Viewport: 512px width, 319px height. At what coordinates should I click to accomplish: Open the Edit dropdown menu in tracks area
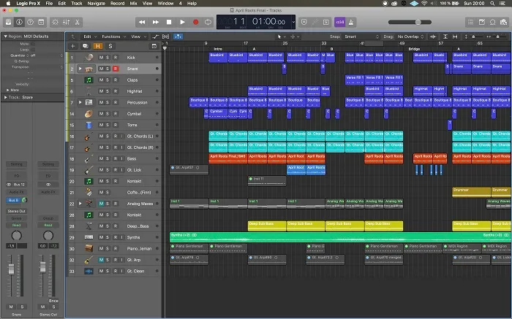(90, 36)
